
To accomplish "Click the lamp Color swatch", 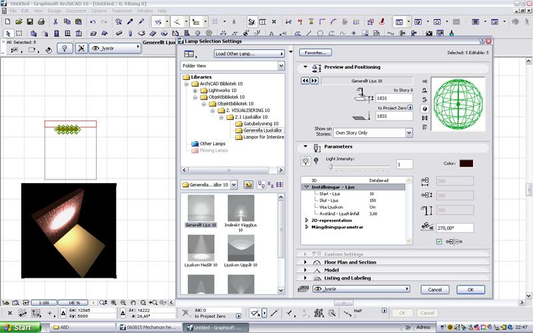I will coord(466,163).
